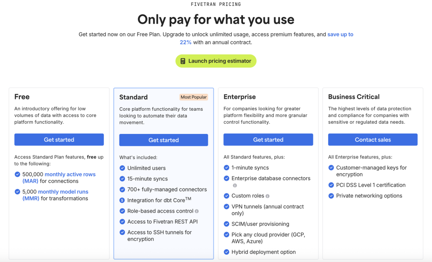This screenshot has height=262, width=432.
Task: Click the dollar icon beside dbt Core integration
Action: point(122,200)
